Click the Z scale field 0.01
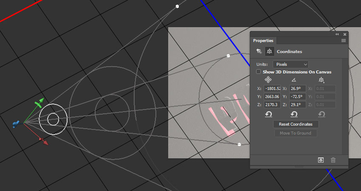361x191 pixels. click(325, 105)
